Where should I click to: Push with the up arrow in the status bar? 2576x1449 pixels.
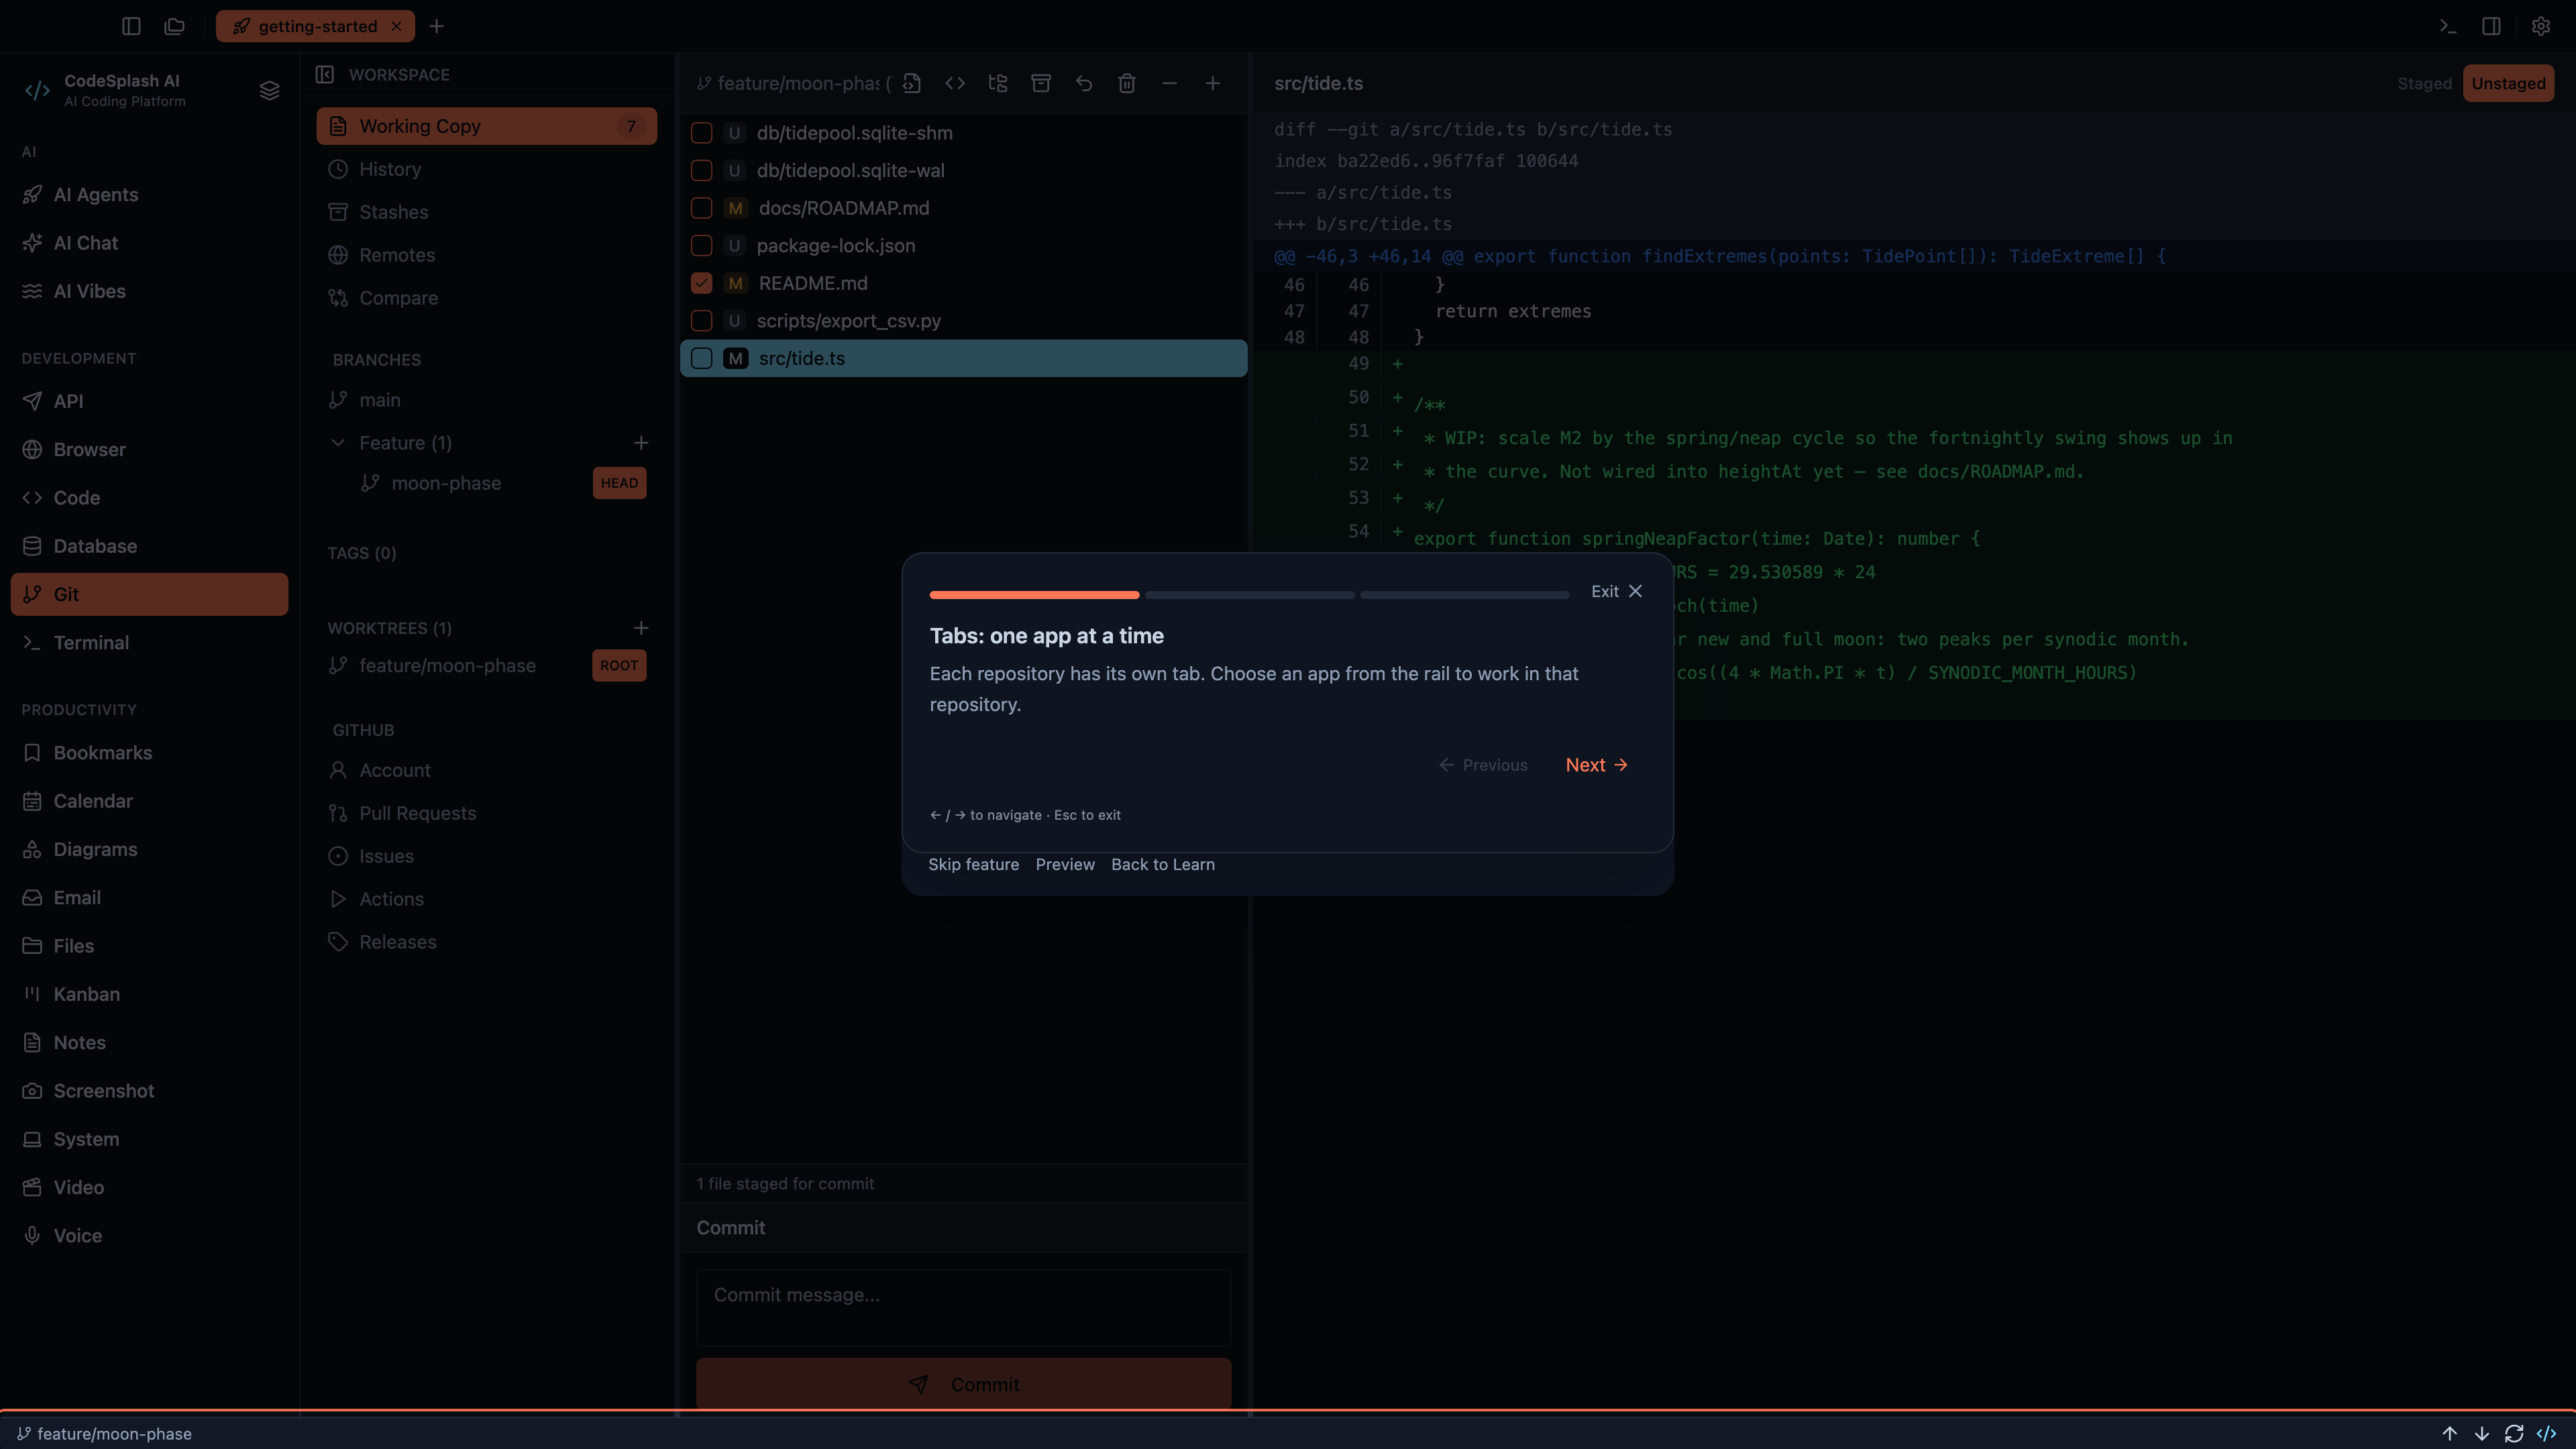[x=2450, y=1433]
